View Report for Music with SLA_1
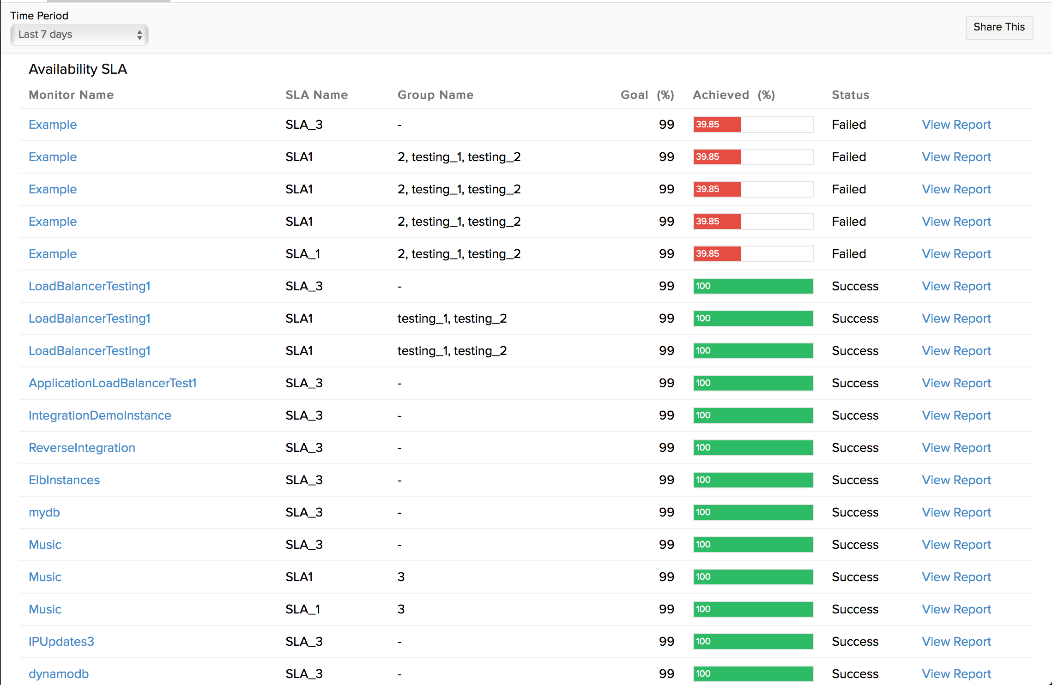Viewport: 1052px width, 685px height. pyautogui.click(x=956, y=609)
